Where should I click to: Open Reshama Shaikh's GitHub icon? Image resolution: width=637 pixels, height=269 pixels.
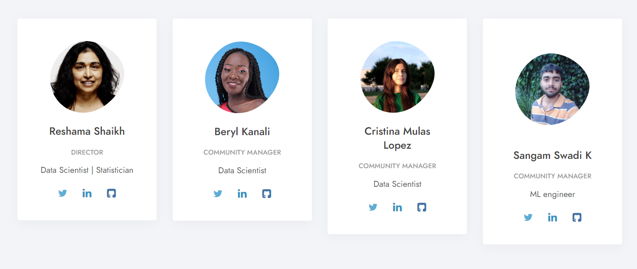click(111, 194)
